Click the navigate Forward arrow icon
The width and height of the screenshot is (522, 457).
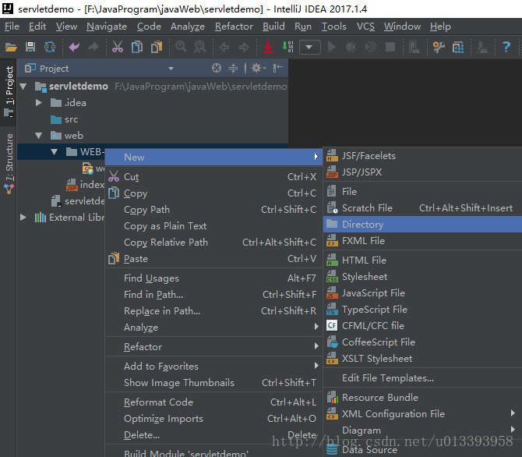click(244, 48)
